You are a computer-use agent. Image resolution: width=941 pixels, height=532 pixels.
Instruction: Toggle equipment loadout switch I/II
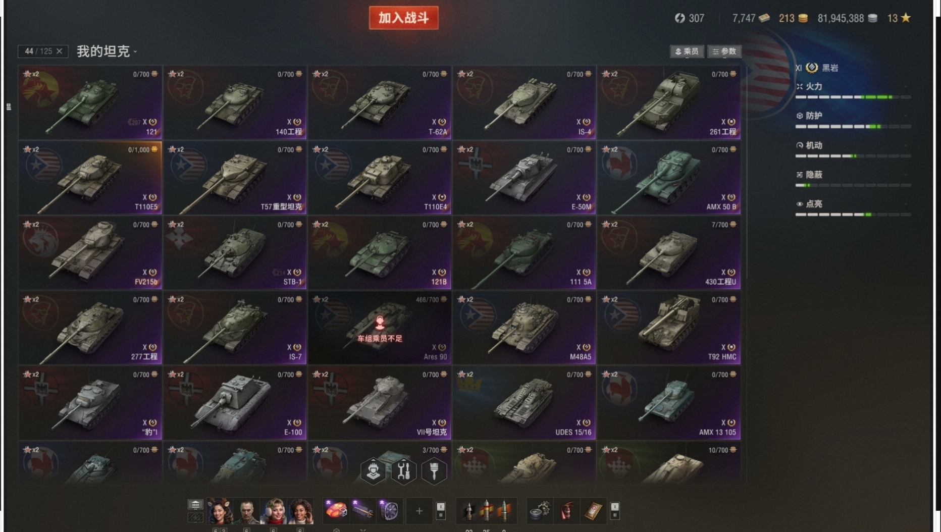pyautogui.click(x=441, y=511)
